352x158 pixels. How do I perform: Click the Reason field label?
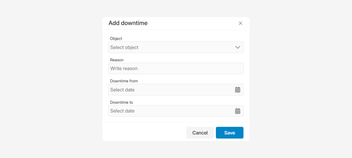click(x=117, y=60)
